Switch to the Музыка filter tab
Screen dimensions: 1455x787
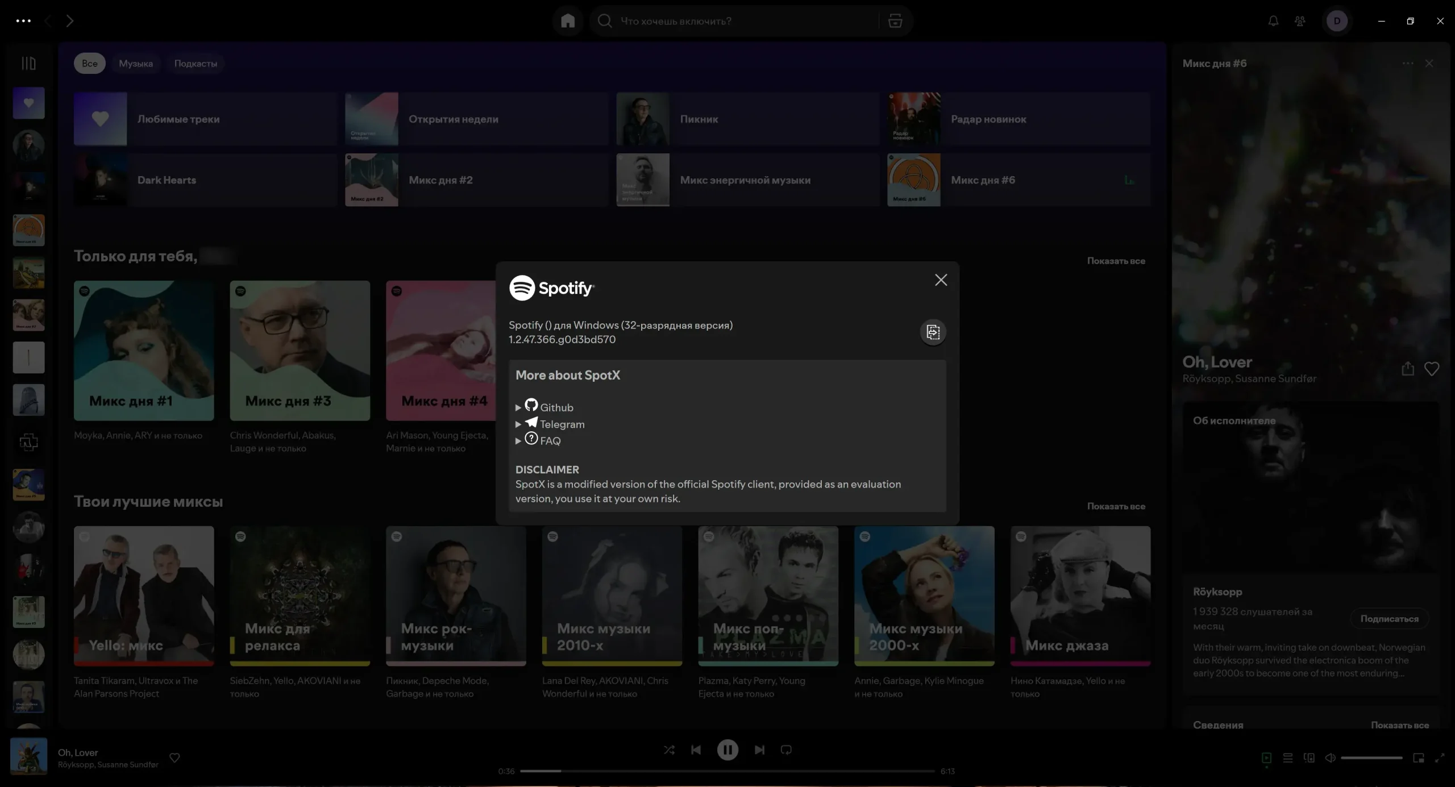point(136,63)
